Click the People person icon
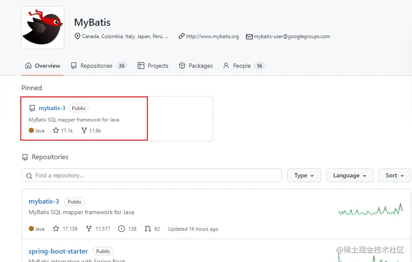This screenshot has height=262, width=412. pyautogui.click(x=226, y=66)
